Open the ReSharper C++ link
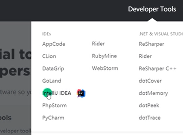 coord(158,69)
